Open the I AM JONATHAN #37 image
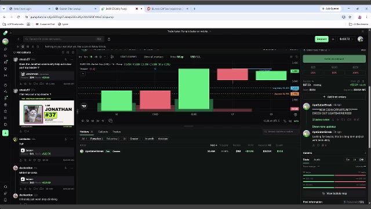 tap(46, 113)
